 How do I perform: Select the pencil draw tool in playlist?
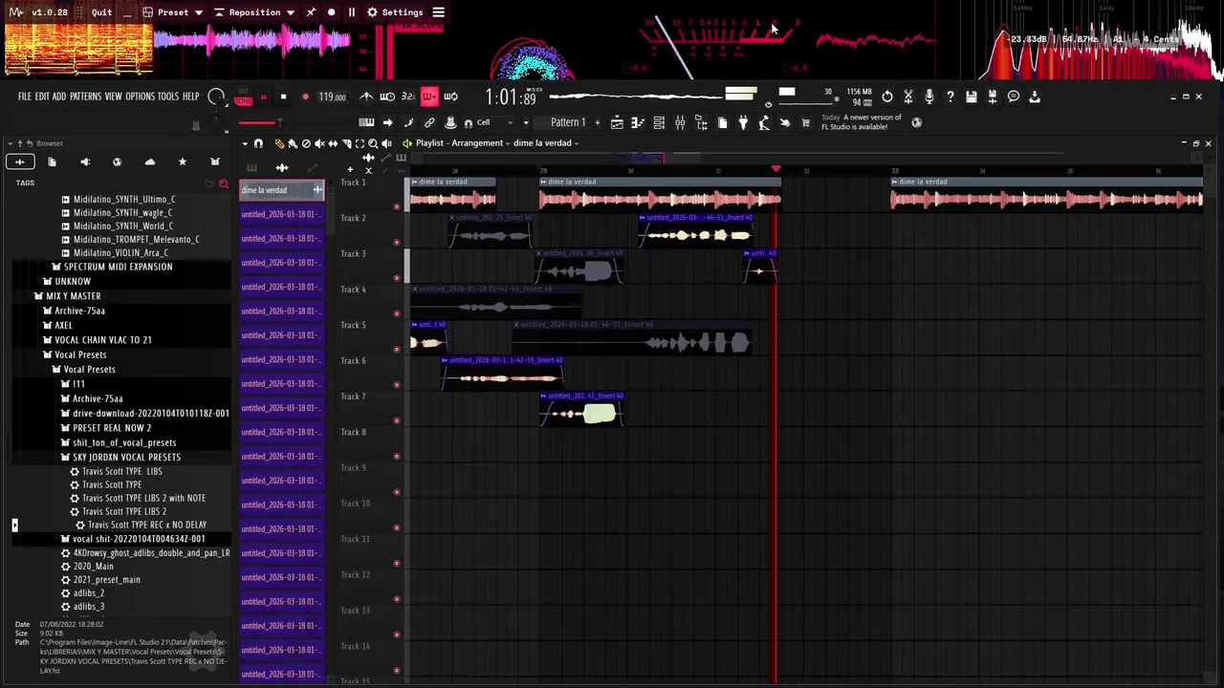click(279, 143)
